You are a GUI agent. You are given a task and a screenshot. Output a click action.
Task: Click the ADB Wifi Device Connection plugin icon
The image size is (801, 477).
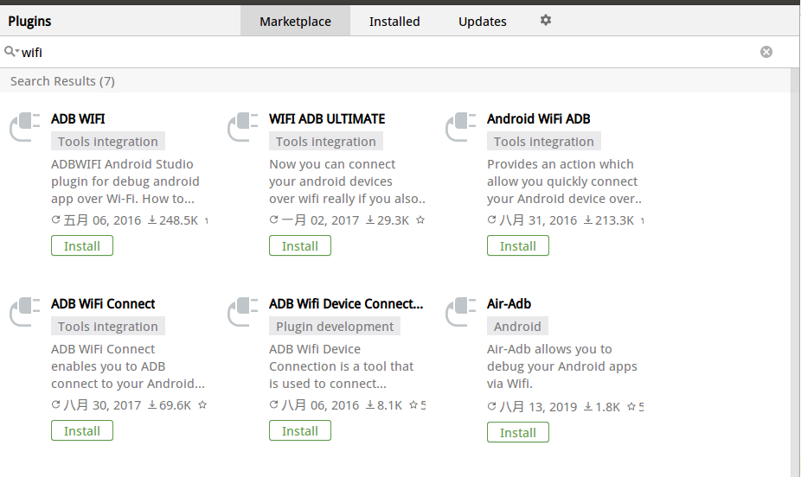click(x=243, y=311)
